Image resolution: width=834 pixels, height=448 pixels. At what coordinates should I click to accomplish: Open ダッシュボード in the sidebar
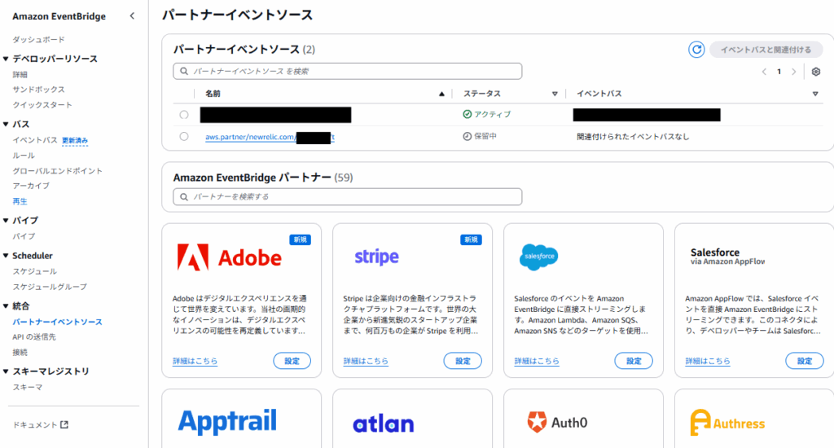pyautogui.click(x=39, y=39)
